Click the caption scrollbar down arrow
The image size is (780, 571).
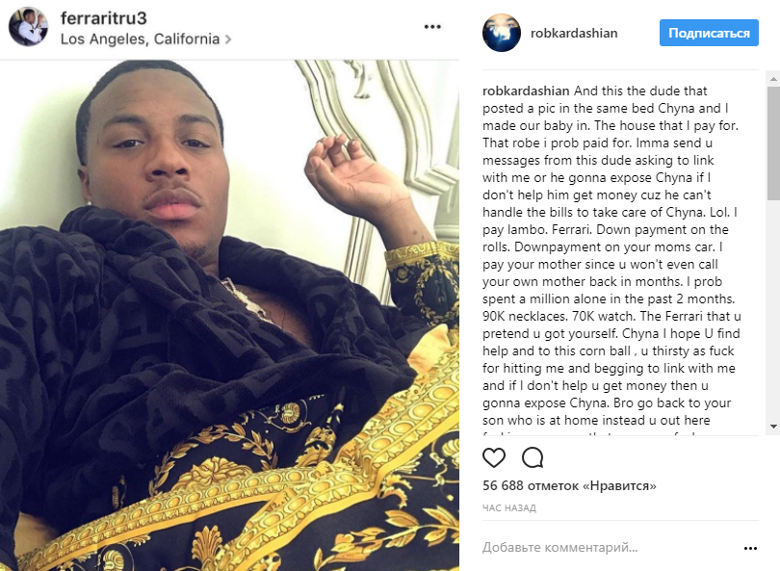click(773, 427)
